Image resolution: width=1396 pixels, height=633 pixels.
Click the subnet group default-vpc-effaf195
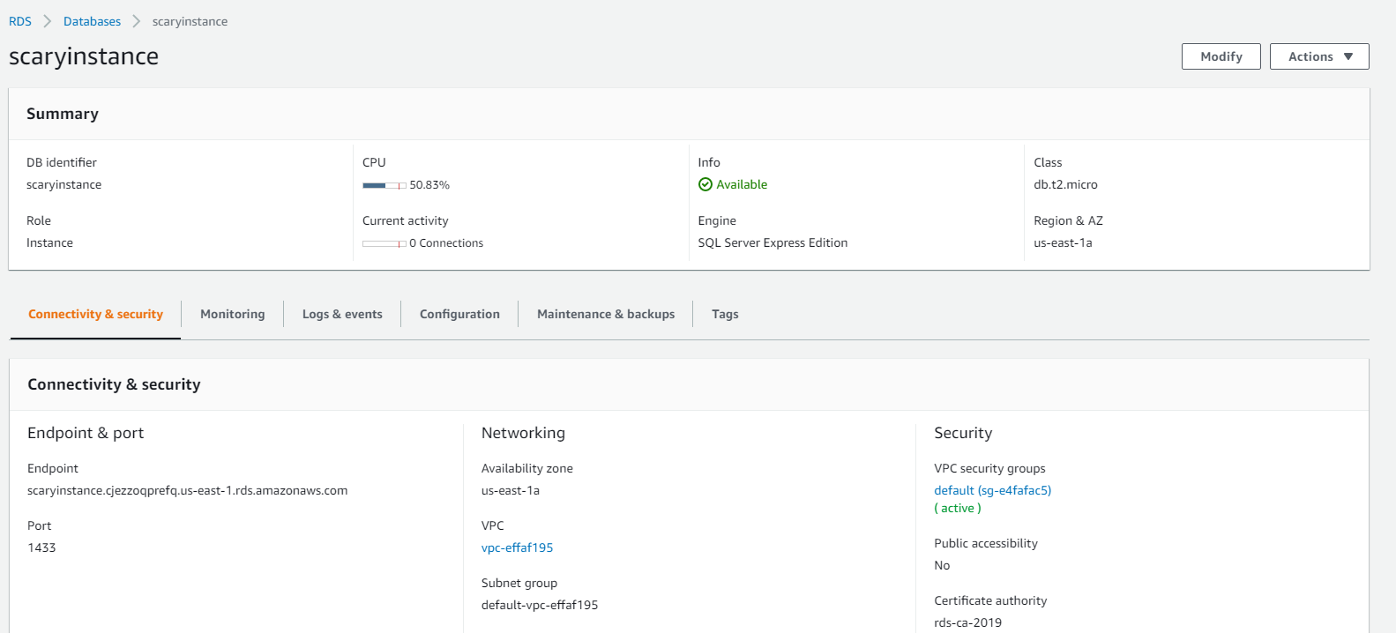point(540,605)
